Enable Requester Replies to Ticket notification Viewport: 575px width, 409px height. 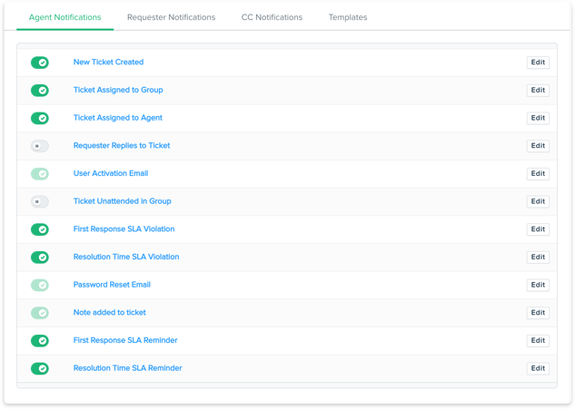click(x=40, y=146)
